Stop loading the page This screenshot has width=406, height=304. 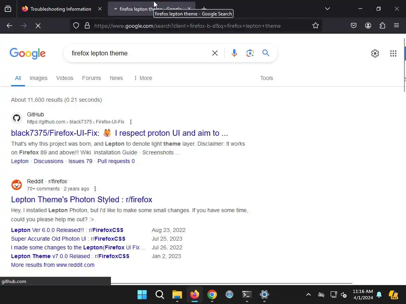point(38,26)
